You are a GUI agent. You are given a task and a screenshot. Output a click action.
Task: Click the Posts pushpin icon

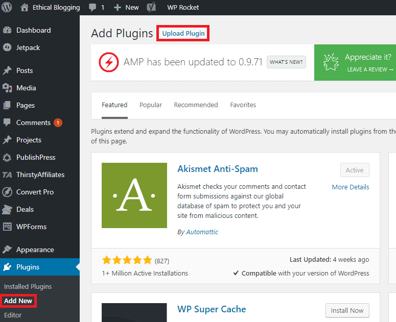(x=7, y=70)
